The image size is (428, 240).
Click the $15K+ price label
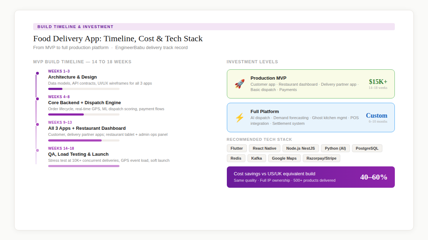[378, 81]
